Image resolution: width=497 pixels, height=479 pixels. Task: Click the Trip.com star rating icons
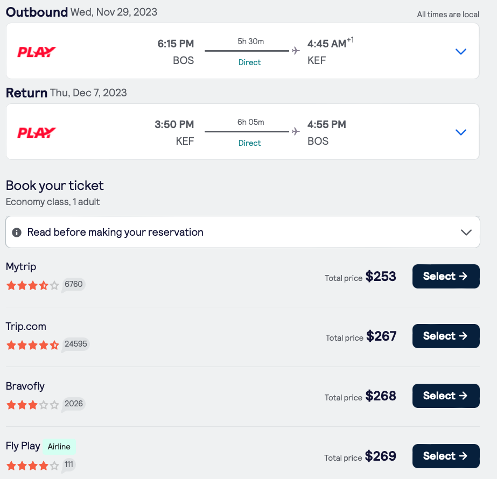pyautogui.click(x=32, y=345)
